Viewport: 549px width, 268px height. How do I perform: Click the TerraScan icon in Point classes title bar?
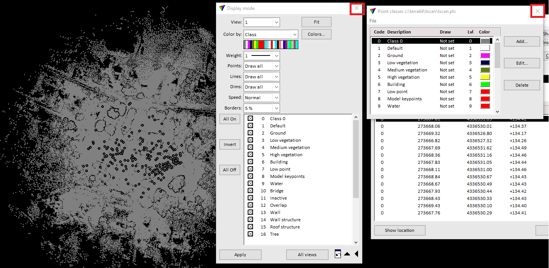(x=372, y=11)
